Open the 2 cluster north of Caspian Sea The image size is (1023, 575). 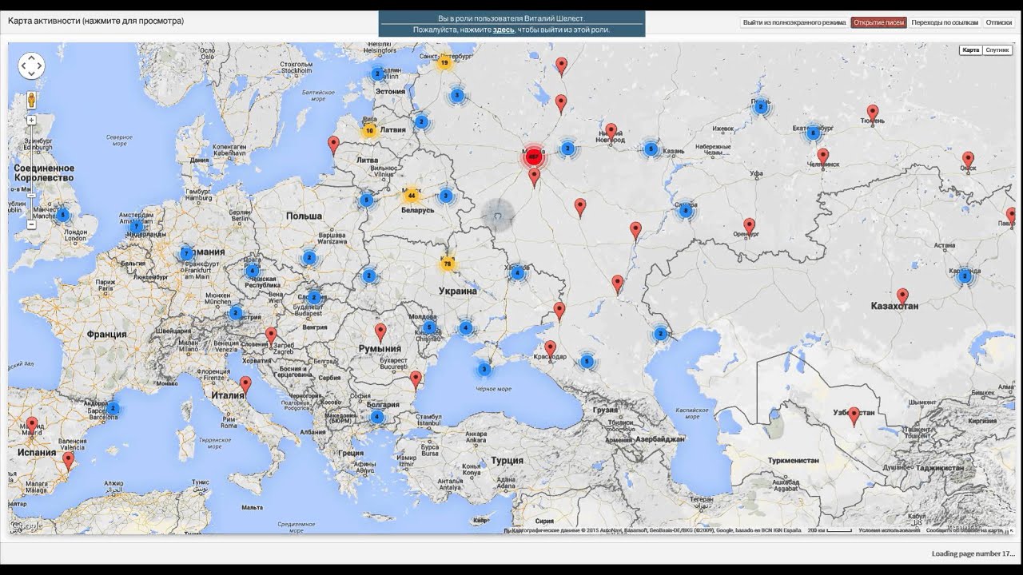click(x=660, y=334)
